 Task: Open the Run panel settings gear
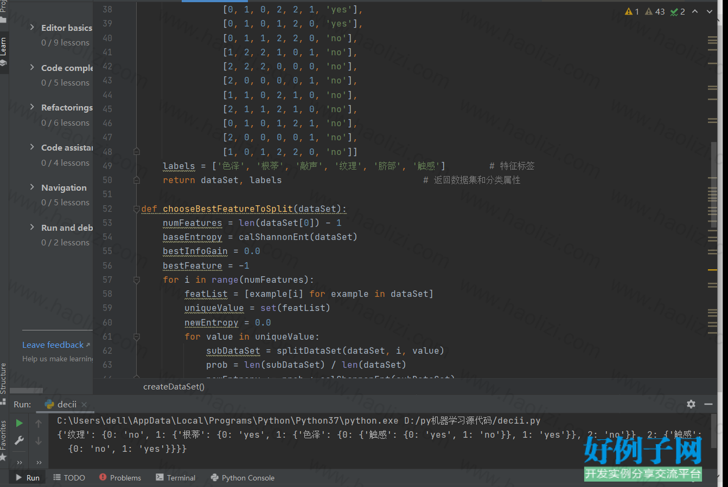point(691,404)
